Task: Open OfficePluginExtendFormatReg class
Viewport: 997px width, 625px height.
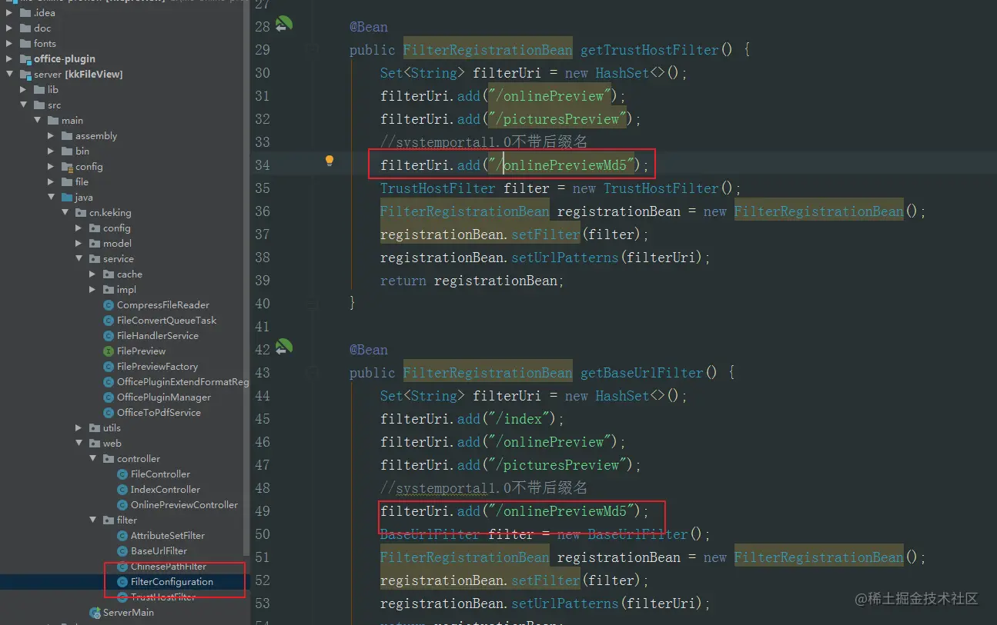Action: pos(182,382)
